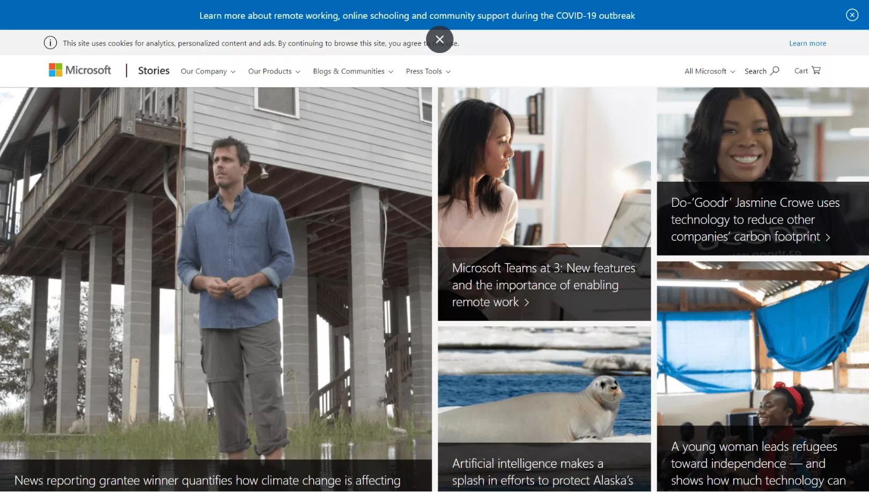Image resolution: width=869 pixels, height=492 pixels.
Task: Expand the Our Company menu
Action: pyautogui.click(x=208, y=71)
